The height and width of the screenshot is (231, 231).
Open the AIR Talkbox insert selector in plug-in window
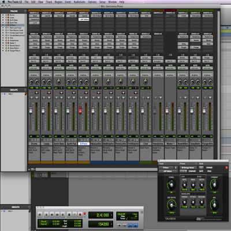pos(168,171)
